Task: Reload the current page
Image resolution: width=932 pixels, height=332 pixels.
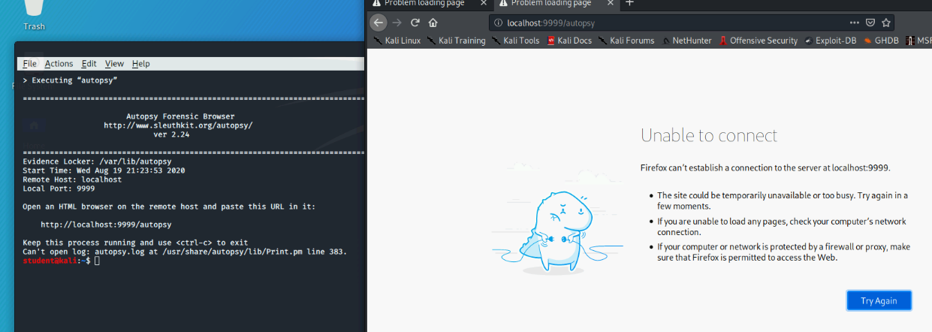Action: pos(415,23)
